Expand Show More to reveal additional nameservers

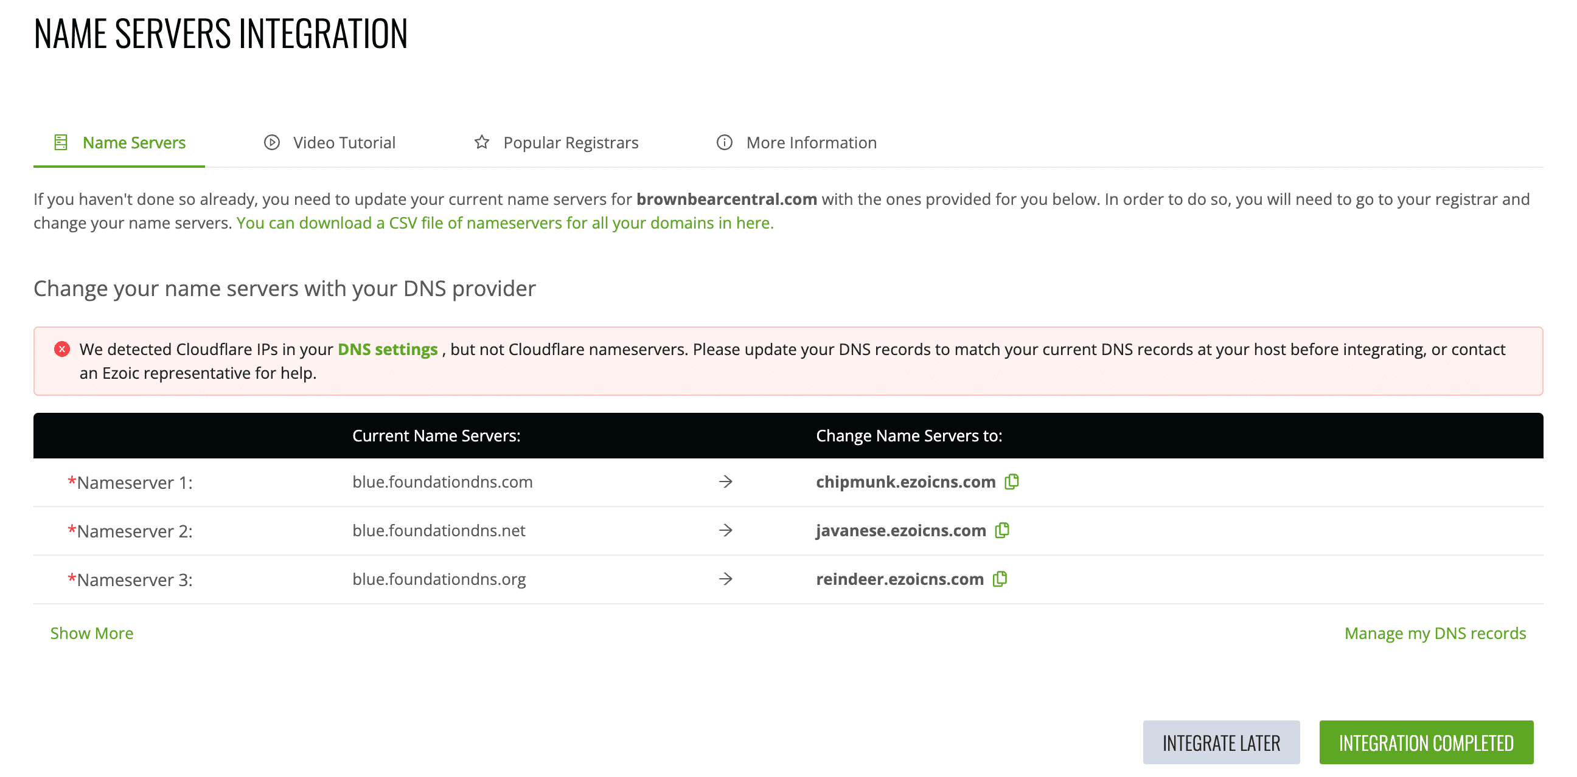pyautogui.click(x=92, y=634)
